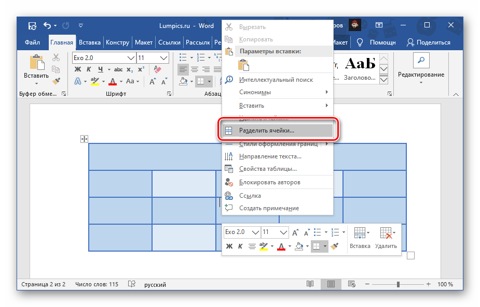Choose "Разделить ячейки..." from the context menu
This screenshot has height=307, width=480.
point(266,130)
